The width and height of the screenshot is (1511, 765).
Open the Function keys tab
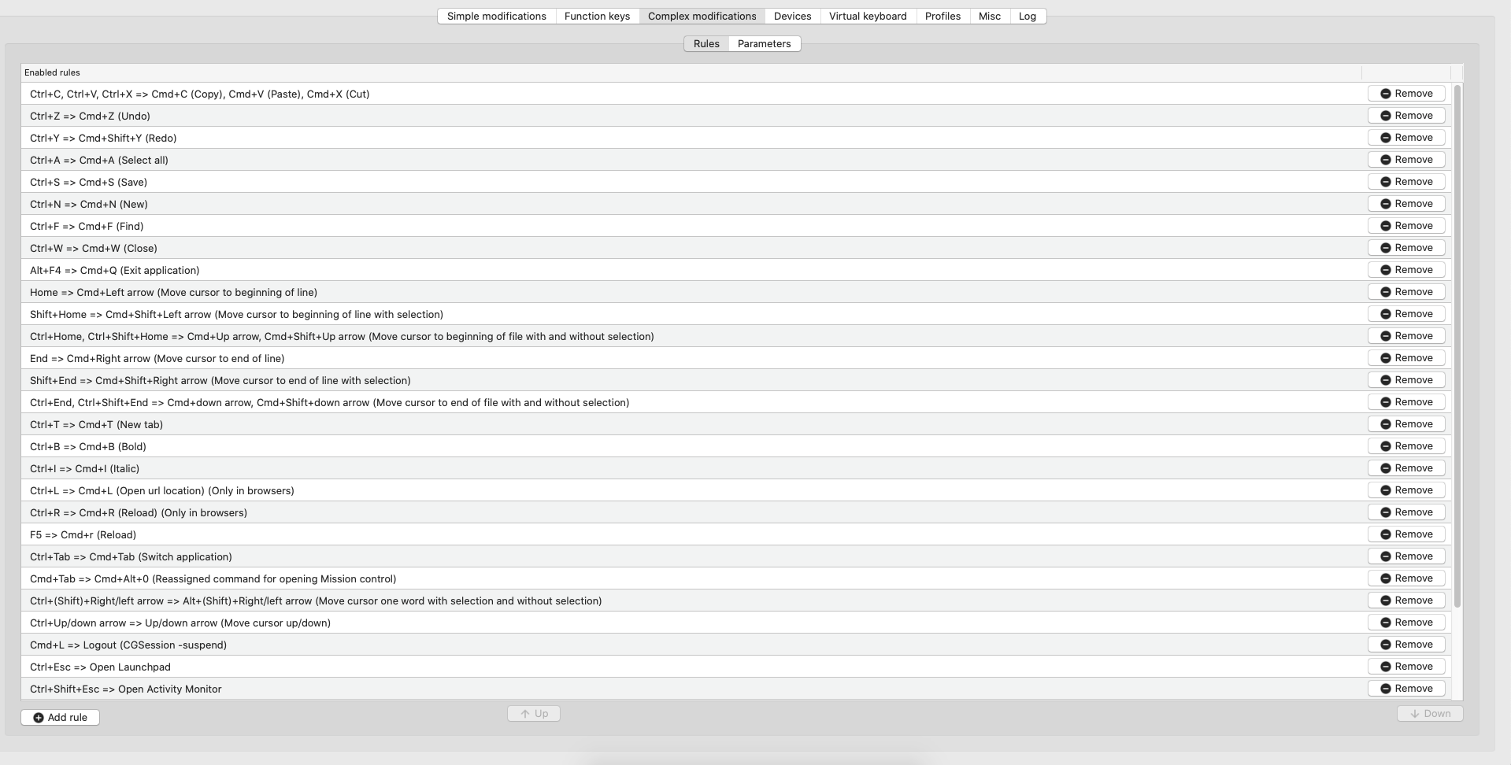coord(597,16)
